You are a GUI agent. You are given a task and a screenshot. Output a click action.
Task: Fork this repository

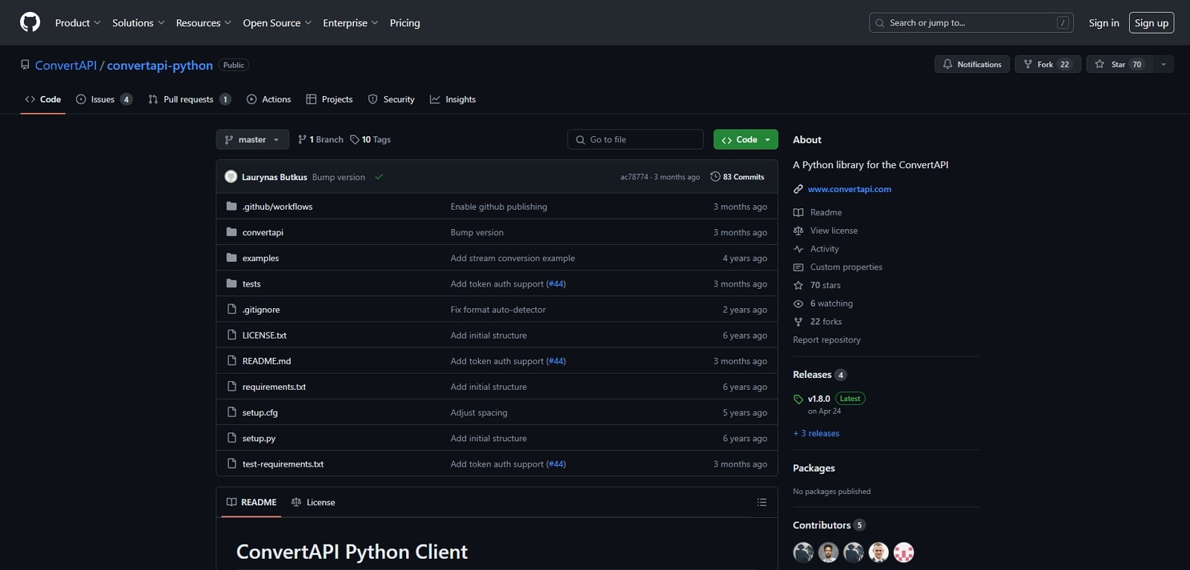point(1048,65)
